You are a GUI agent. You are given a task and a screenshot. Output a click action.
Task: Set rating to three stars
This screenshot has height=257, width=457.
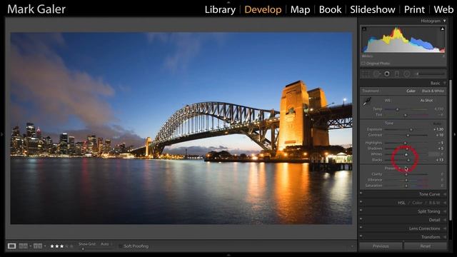61,246
